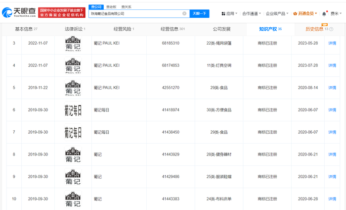The height and width of the screenshot is (210, 346).
Task: Open the 费米 user account dropdown
Action: (x=336, y=13)
